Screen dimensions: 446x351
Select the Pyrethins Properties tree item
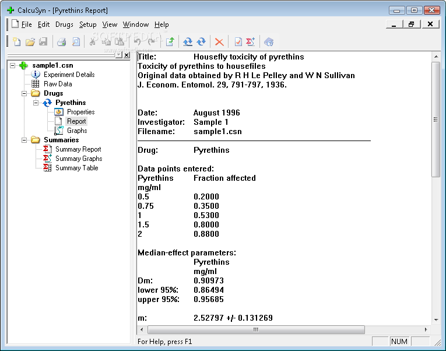pyautogui.click(x=81, y=112)
